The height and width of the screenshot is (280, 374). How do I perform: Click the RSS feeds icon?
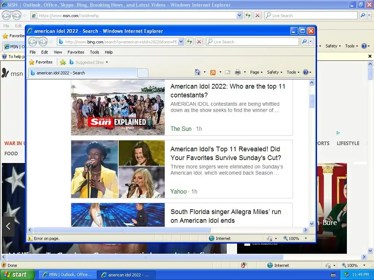(x=213, y=73)
